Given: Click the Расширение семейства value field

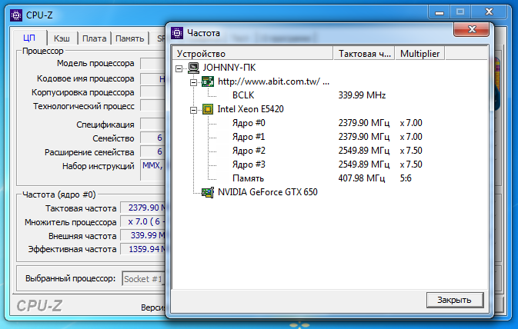Looking at the screenshot, I should pos(152,151).
